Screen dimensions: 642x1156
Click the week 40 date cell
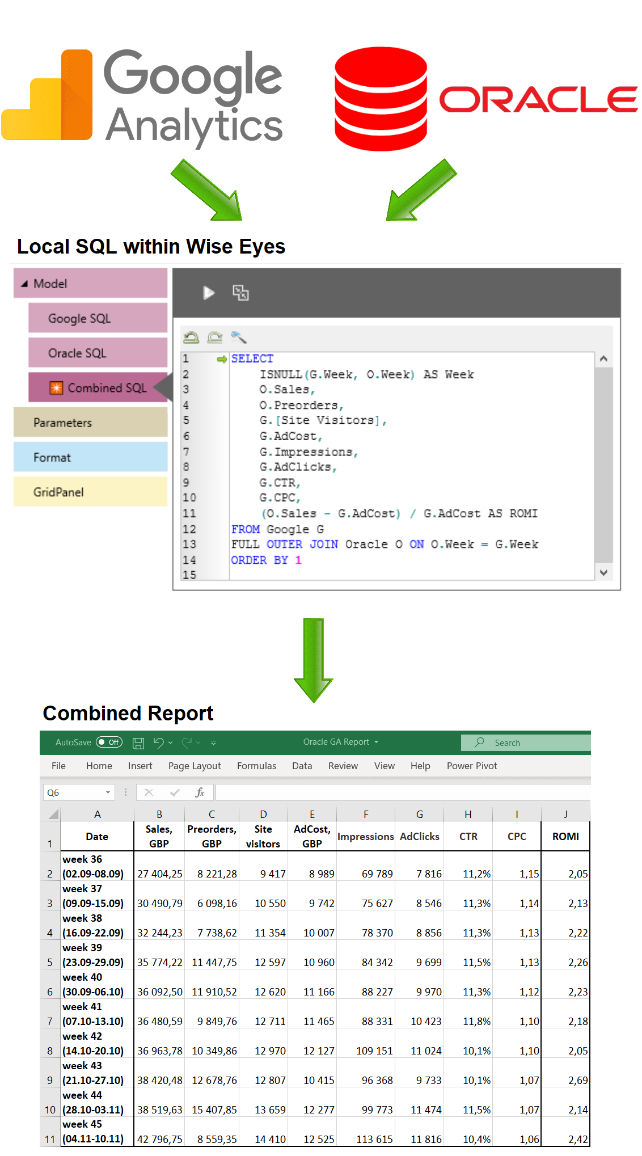(x=98, y=984)
